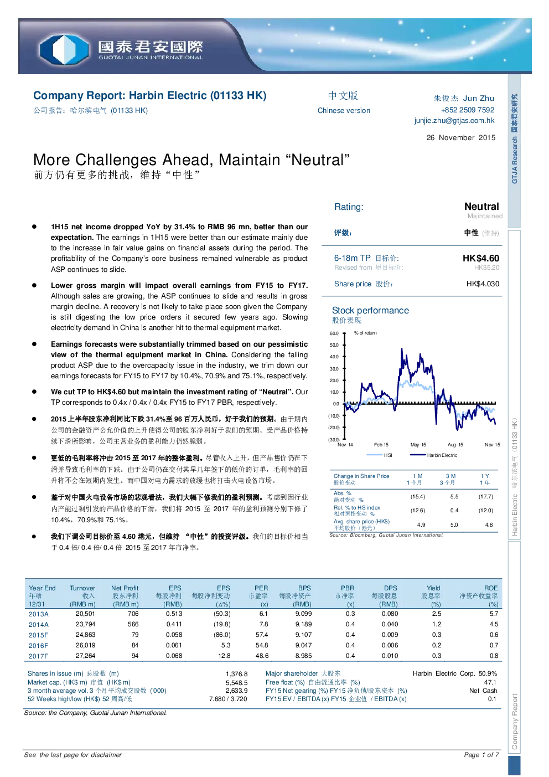Click the 2017F turnover value '27,264'

pos(85,656)
